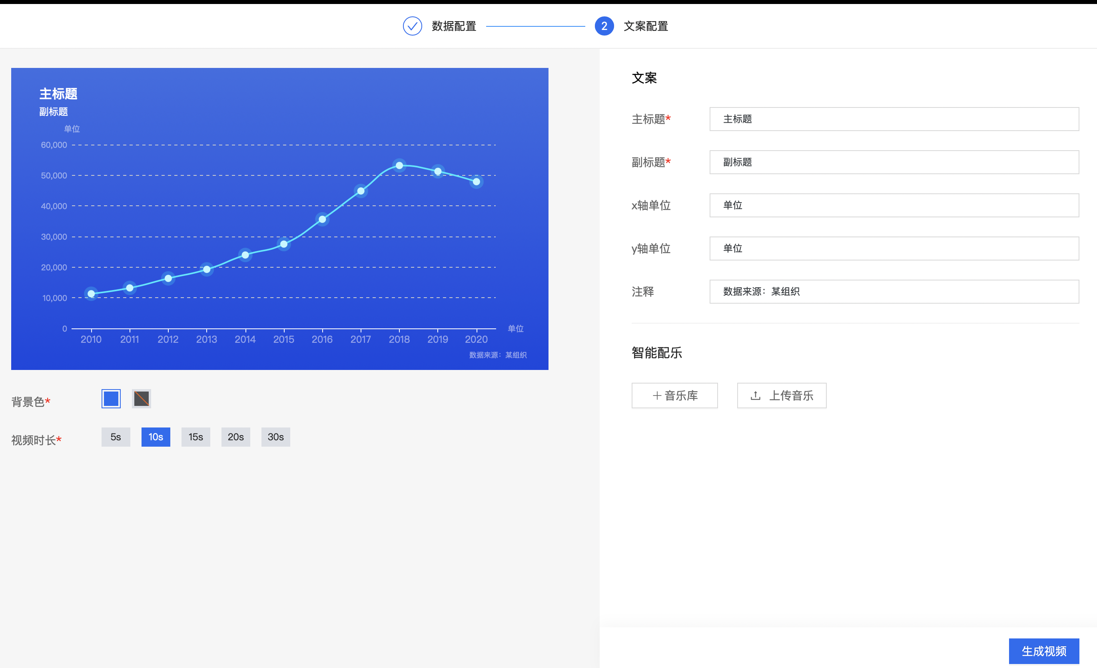Screen dimensions: 1097x668
Task: Click the 背景色 label
Action: point(31,402)
